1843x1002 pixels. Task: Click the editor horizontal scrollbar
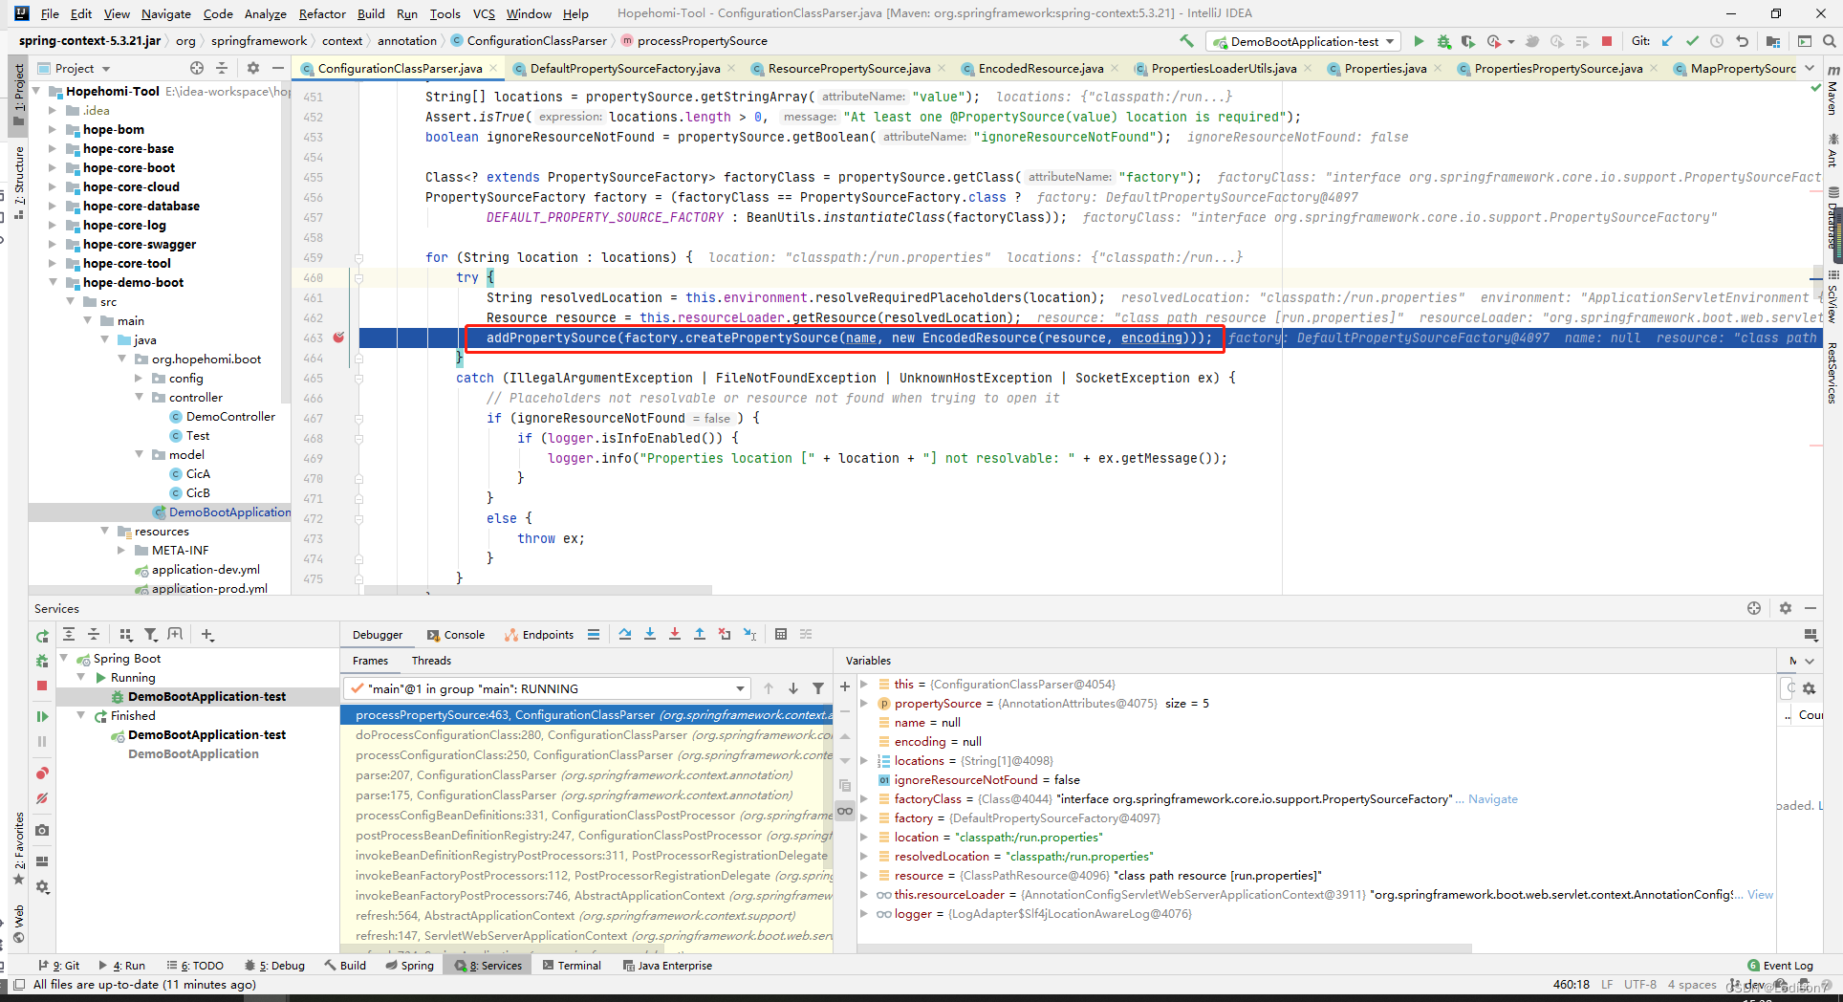(537, 590)
